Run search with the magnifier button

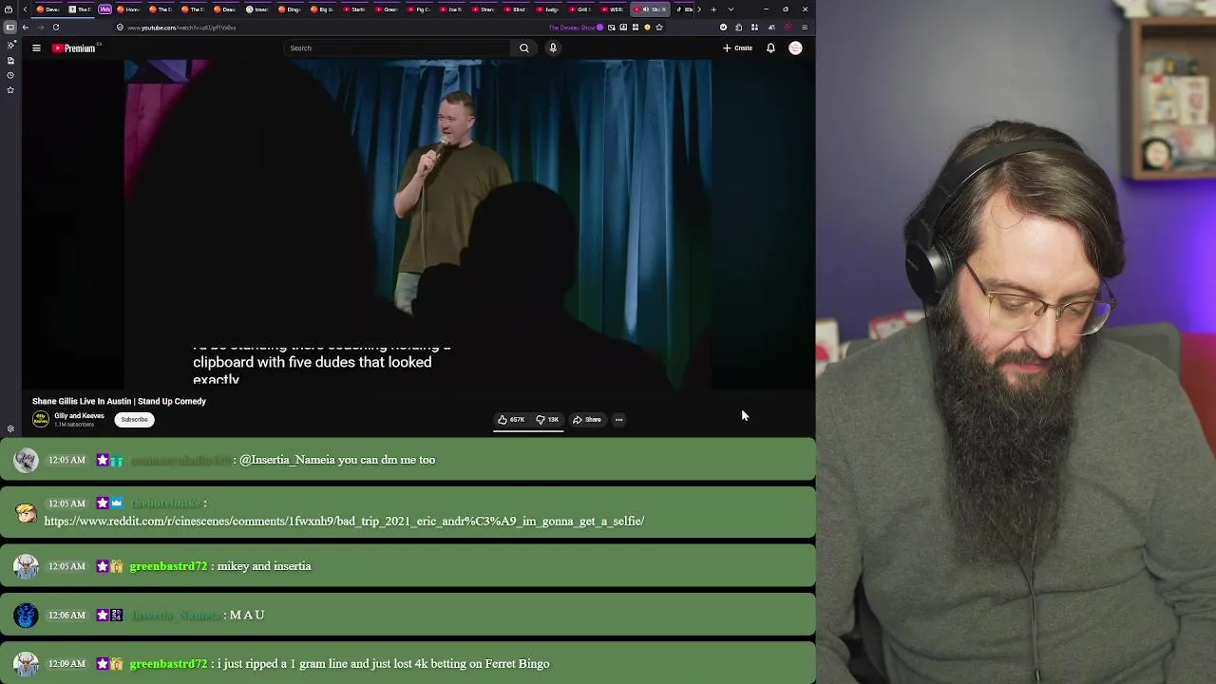click(x=523, y=47)
